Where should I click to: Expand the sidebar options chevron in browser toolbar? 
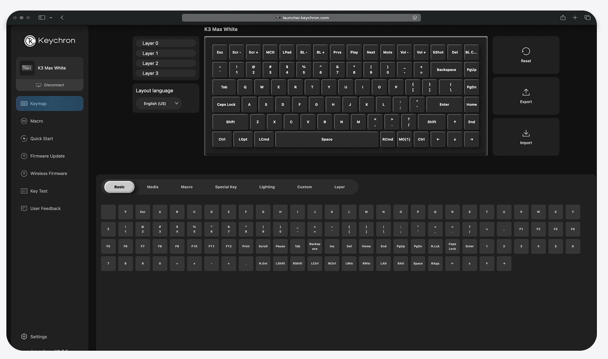pyautogui.click(x=51, y=18)
